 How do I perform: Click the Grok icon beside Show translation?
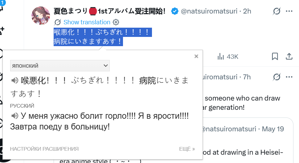pyautogui.click(x=57, y=22)
